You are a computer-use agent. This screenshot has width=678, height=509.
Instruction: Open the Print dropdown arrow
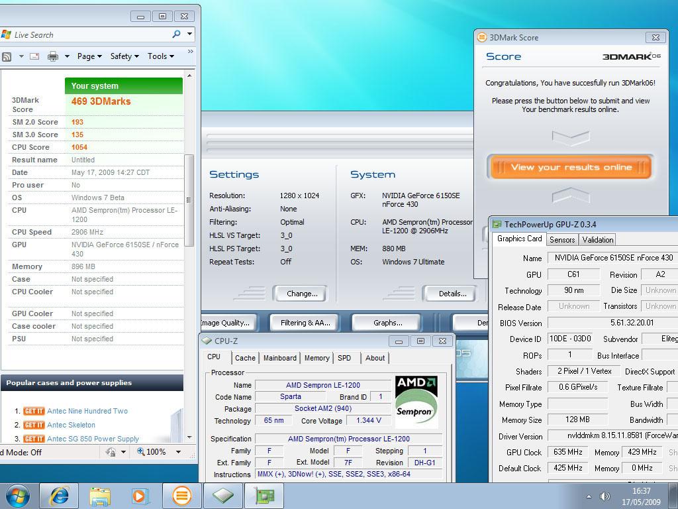[67, 57]
